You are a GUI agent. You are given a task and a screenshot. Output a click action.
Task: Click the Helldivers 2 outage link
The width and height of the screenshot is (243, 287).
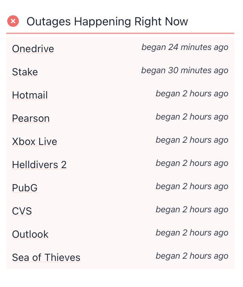[39, 165]
